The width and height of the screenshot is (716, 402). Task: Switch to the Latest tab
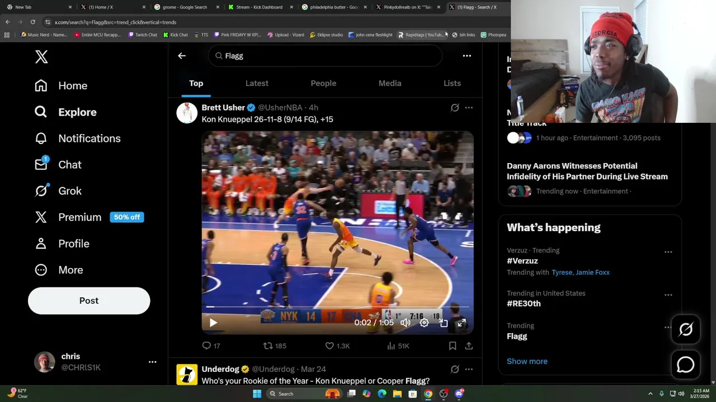pyautogui.click(x=257, y=83)
